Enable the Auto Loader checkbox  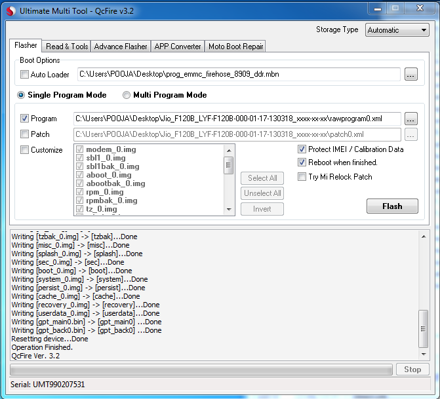pyautogui.click(x=24, y=75)
